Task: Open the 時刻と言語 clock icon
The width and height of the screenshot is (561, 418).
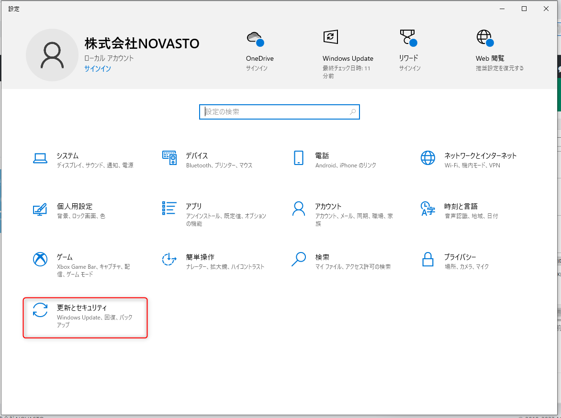Action: (428, 209)
